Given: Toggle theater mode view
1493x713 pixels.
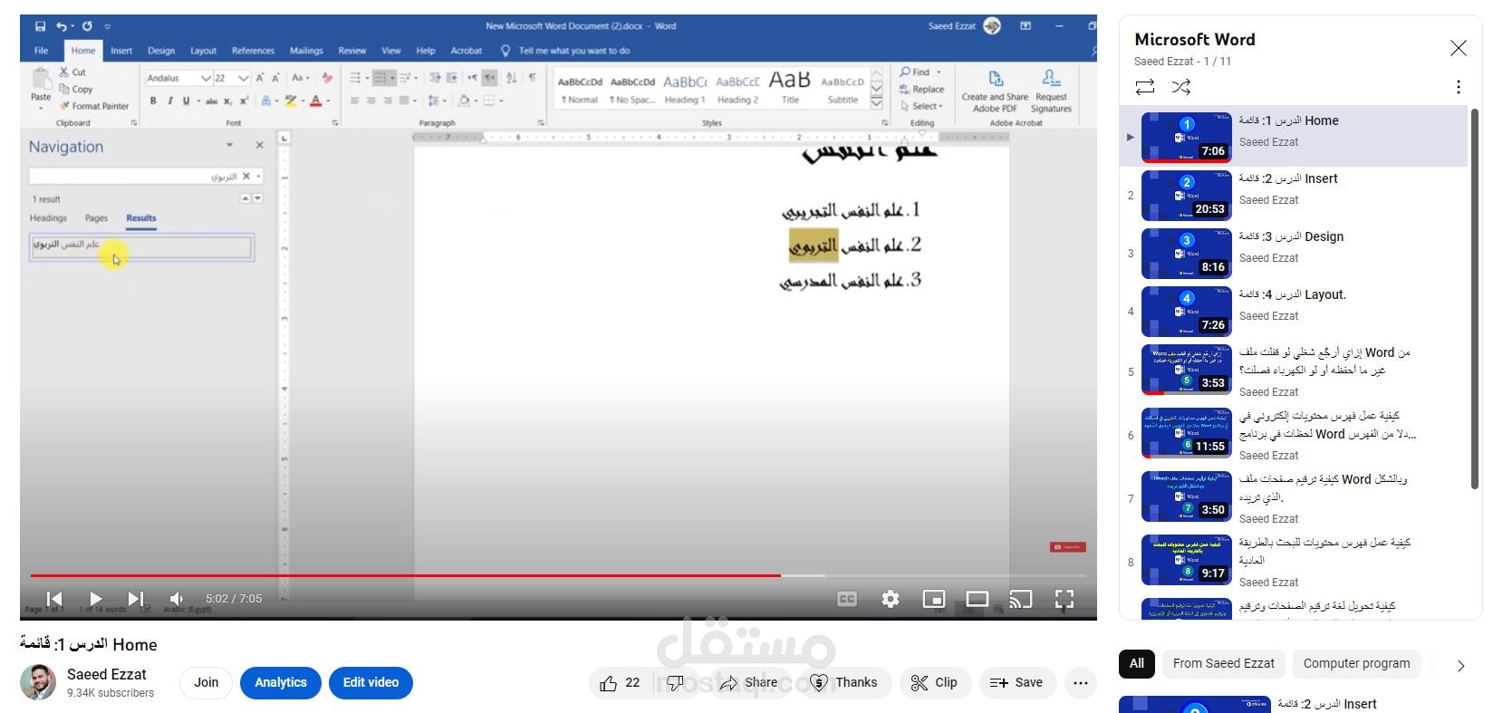Looking at the screenshot, I should [x=978, y=599].
